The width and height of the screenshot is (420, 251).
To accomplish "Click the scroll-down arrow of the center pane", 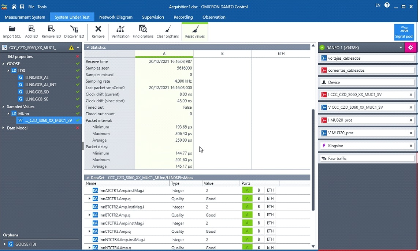I will point(313,247).
